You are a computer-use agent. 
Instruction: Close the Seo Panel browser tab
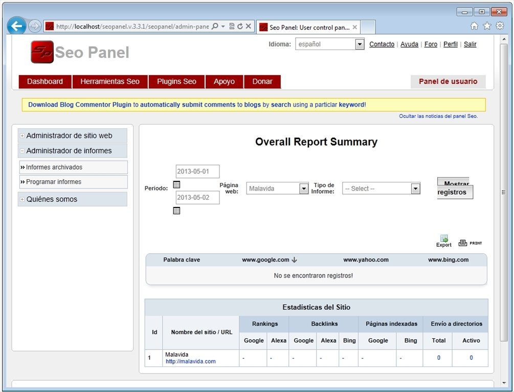click(355, 27)
